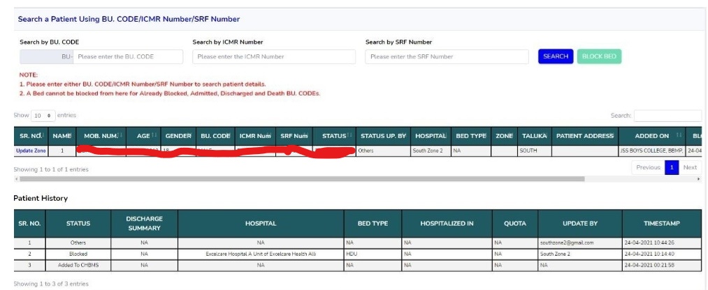Screen dimensions: 708x290
Task: Open the Update Zone link
Action: pos(31,150)
